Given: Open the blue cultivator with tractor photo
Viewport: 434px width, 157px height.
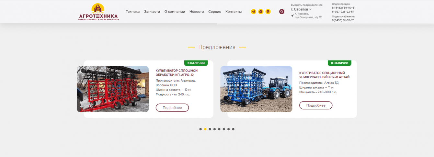Looking at the screenshot, I should [256, 89].
